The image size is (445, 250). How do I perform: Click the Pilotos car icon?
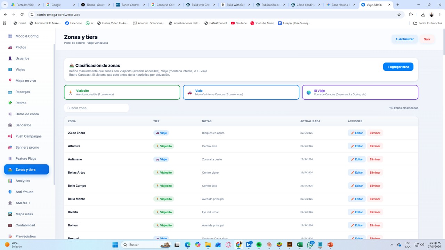(10, 47)
